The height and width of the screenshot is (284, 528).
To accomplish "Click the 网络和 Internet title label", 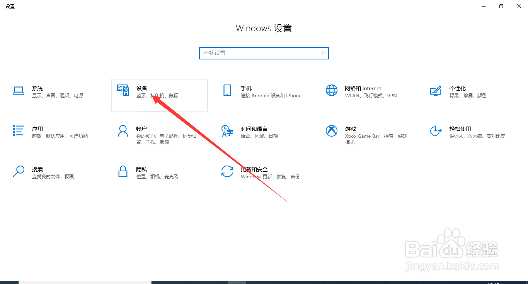I will pyautogui.click(x=363, y=88).
